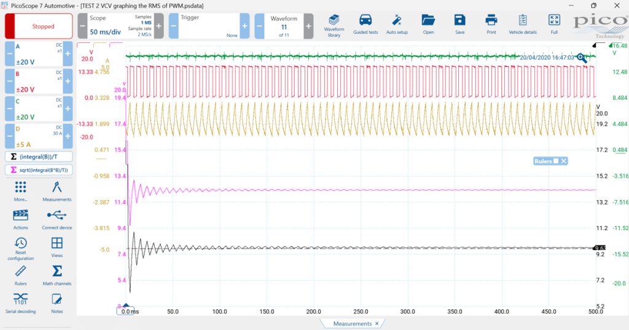The height and width of the screenshot is (330, 629).
Task: Open the Waveform library
Action: point(334,26)
